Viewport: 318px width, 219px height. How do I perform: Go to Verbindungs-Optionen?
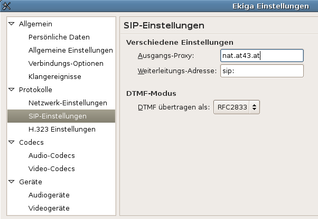point(66,64)
